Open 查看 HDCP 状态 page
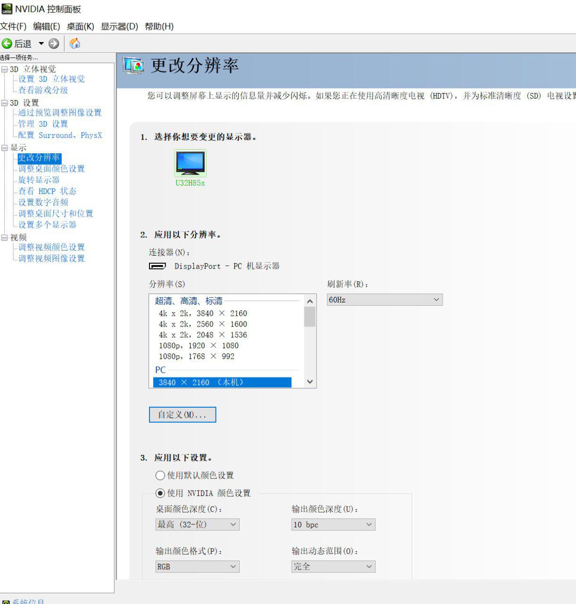The height and width of the screenshot is (604, 576). point(47,191)
